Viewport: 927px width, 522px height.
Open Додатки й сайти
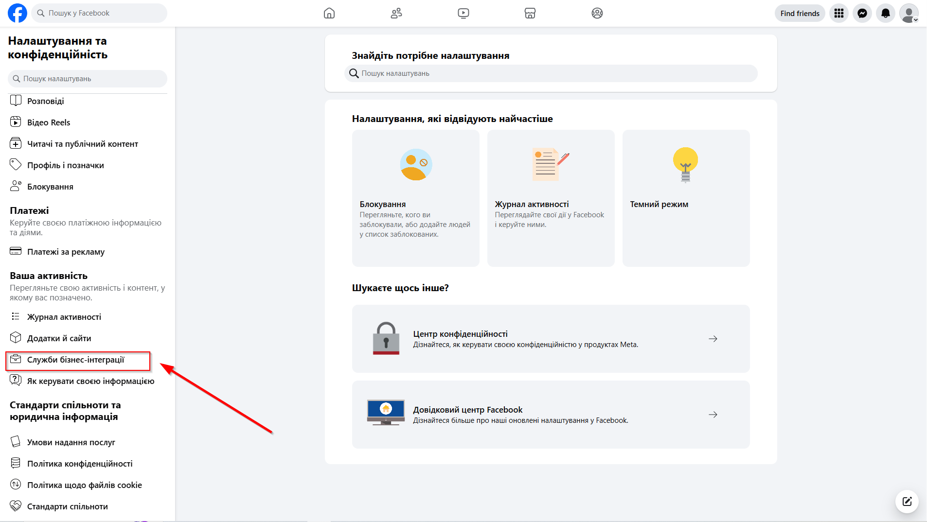88,338
